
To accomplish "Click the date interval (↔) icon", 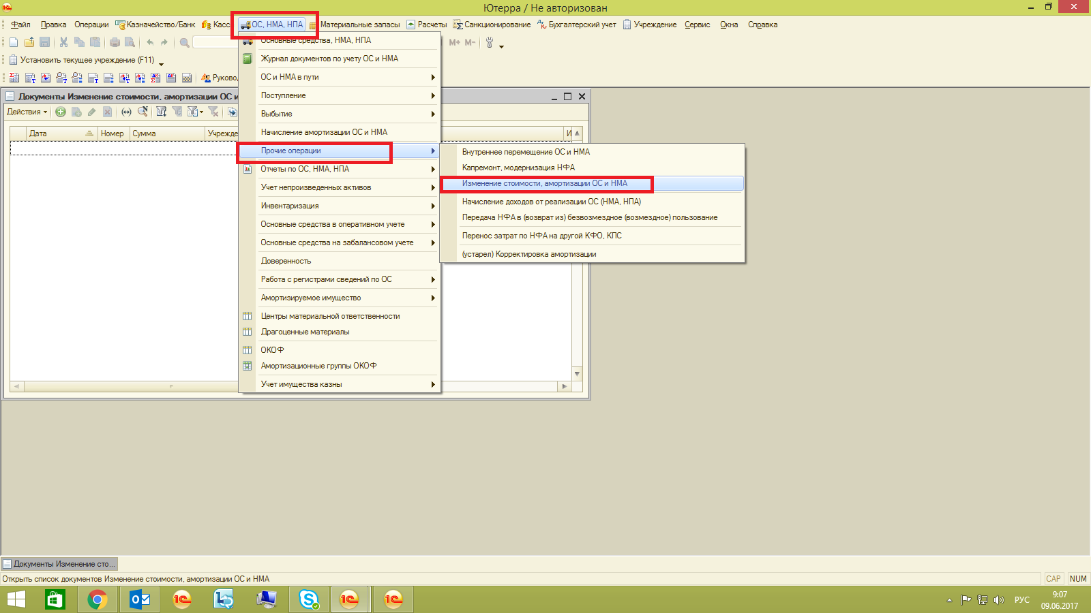I will [x=126, y=112].
